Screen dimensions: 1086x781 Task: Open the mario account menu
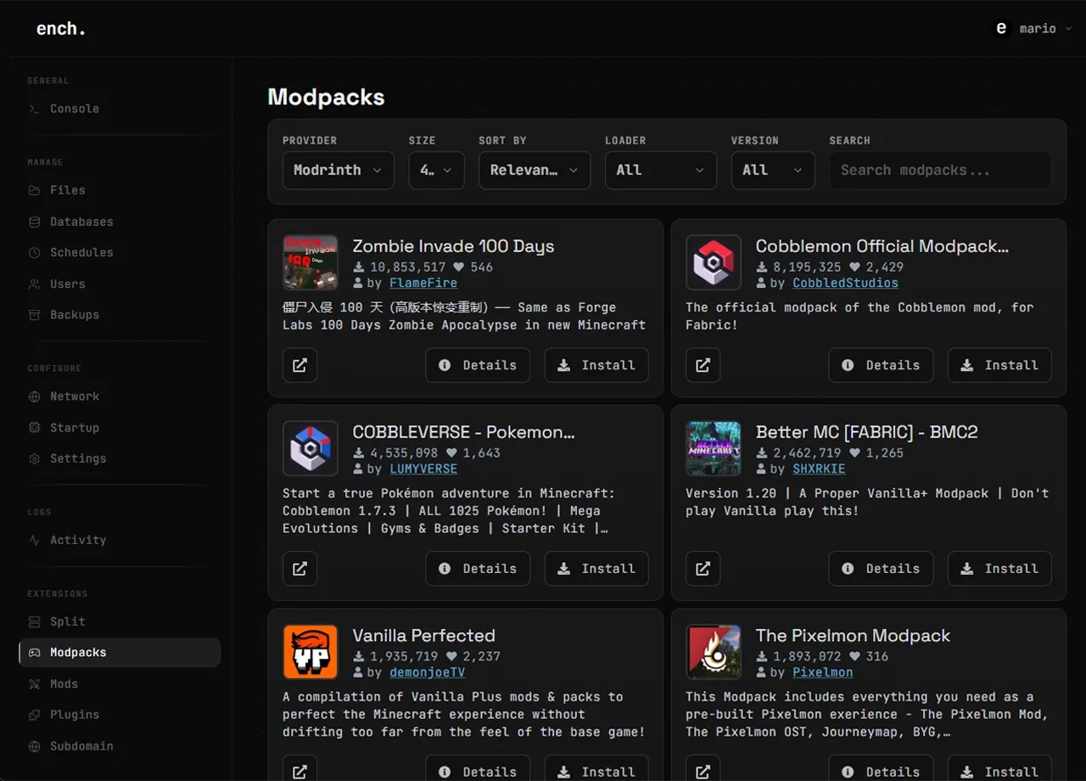click(x=1033, y=29)
